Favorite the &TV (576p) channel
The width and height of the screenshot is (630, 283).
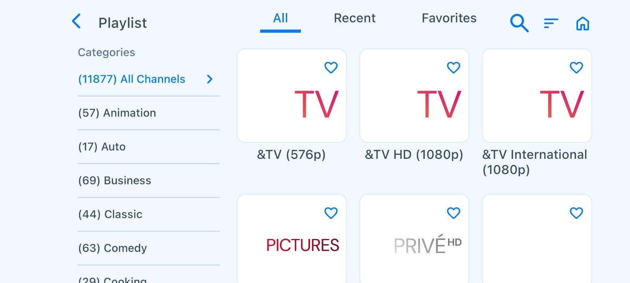click(331, 68)
